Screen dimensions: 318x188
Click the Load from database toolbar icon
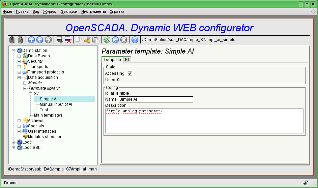pos(12,40)
